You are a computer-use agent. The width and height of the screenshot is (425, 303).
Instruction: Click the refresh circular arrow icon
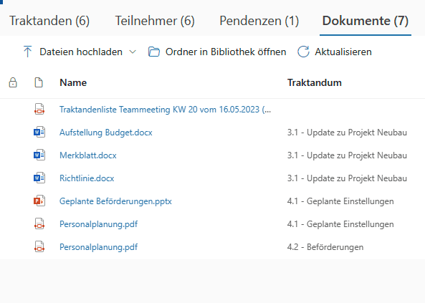[x=303, y=52]
